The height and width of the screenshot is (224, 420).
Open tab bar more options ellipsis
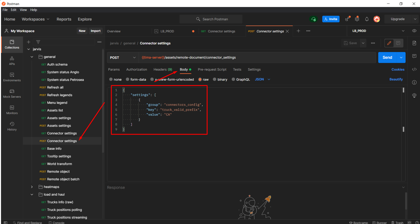(308, 31)
